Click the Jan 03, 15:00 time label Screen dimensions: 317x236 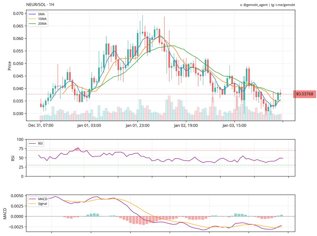coord(234,125)
